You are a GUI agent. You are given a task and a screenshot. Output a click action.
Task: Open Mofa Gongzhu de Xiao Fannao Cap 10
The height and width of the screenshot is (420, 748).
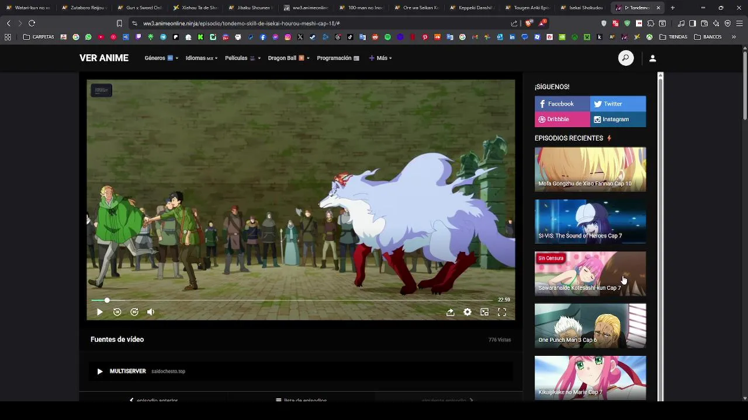[590, 169]
